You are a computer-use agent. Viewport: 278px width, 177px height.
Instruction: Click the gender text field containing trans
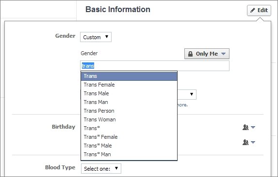point(155,66)
